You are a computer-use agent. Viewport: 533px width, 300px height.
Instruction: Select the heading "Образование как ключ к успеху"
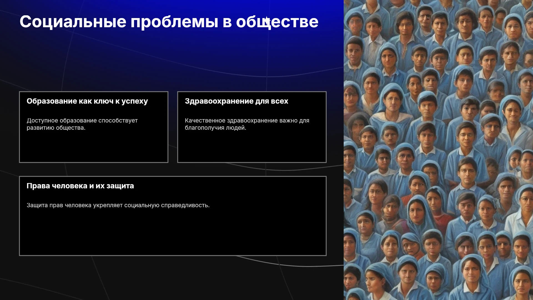pos(87,101)
